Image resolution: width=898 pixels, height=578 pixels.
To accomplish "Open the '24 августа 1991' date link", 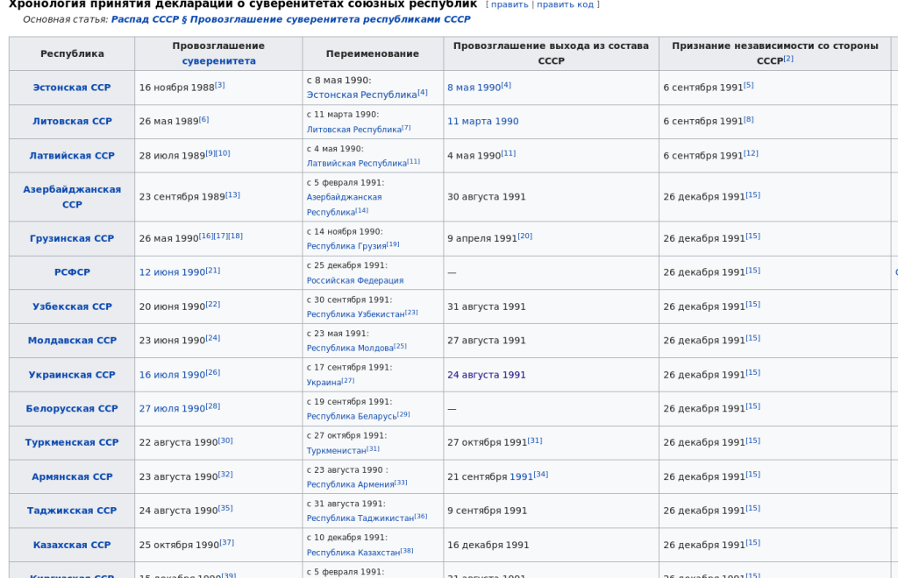I will [x=486, y=375].
